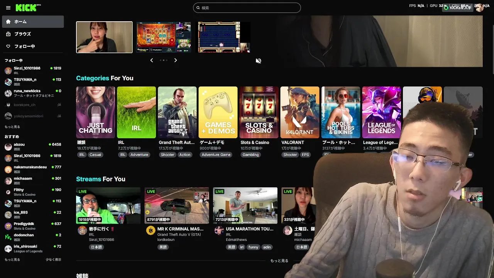This screenshot has height=278, width=494.
Task: Open Sinzi_10101986 avatar in Following list
Action: pos(8,71)
